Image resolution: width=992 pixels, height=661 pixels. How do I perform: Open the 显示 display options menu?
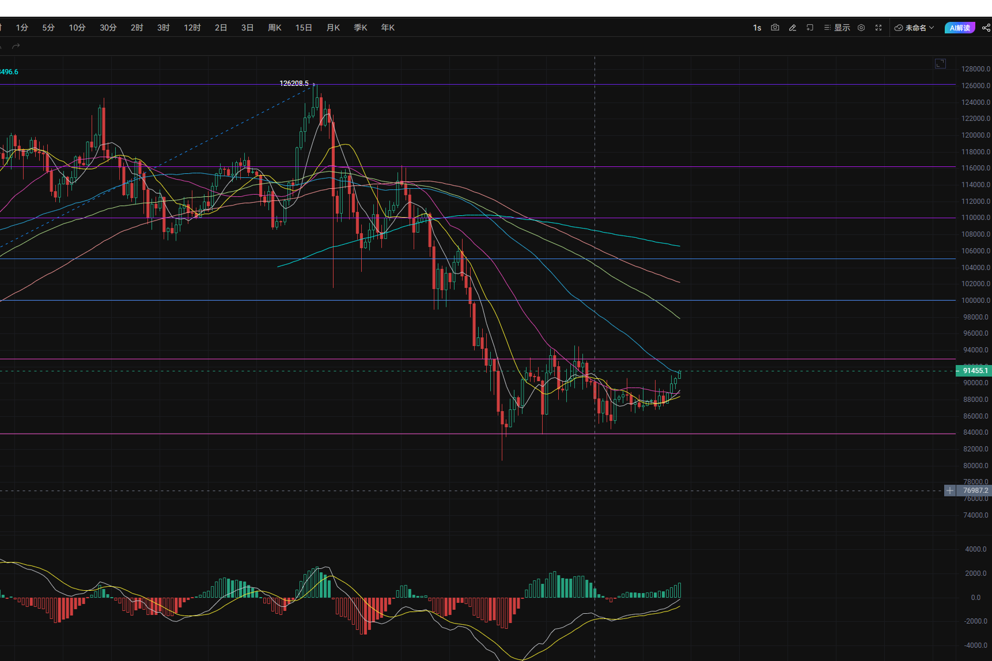point(837,28)
